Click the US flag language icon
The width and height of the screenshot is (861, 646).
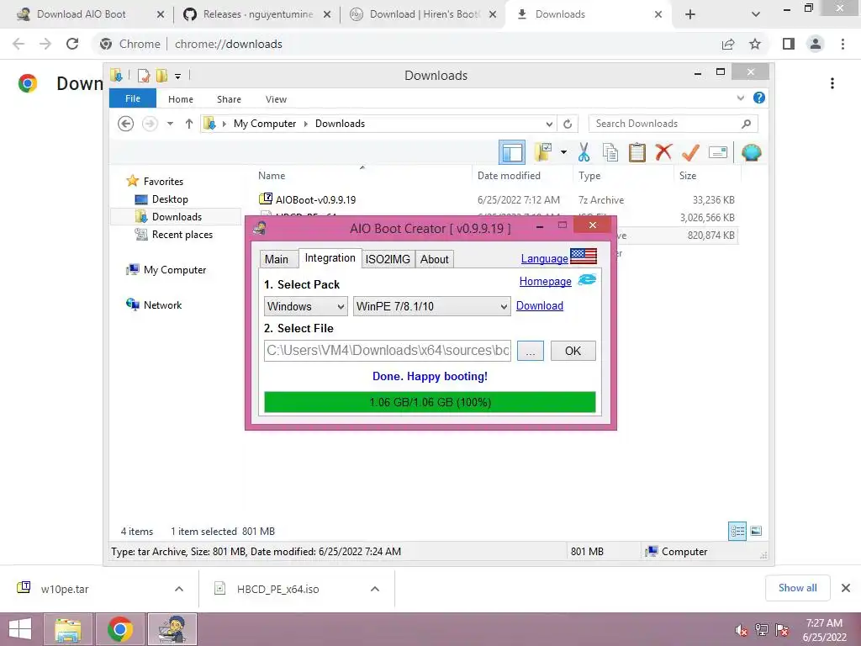(x=584, y=256)
